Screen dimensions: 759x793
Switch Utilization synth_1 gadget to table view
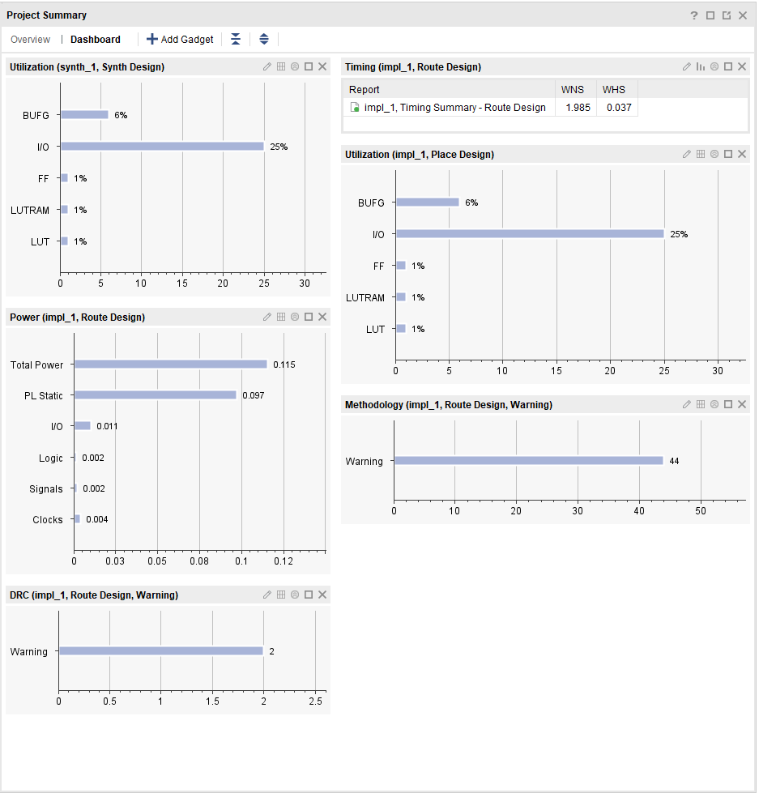[x=281, y=66]
